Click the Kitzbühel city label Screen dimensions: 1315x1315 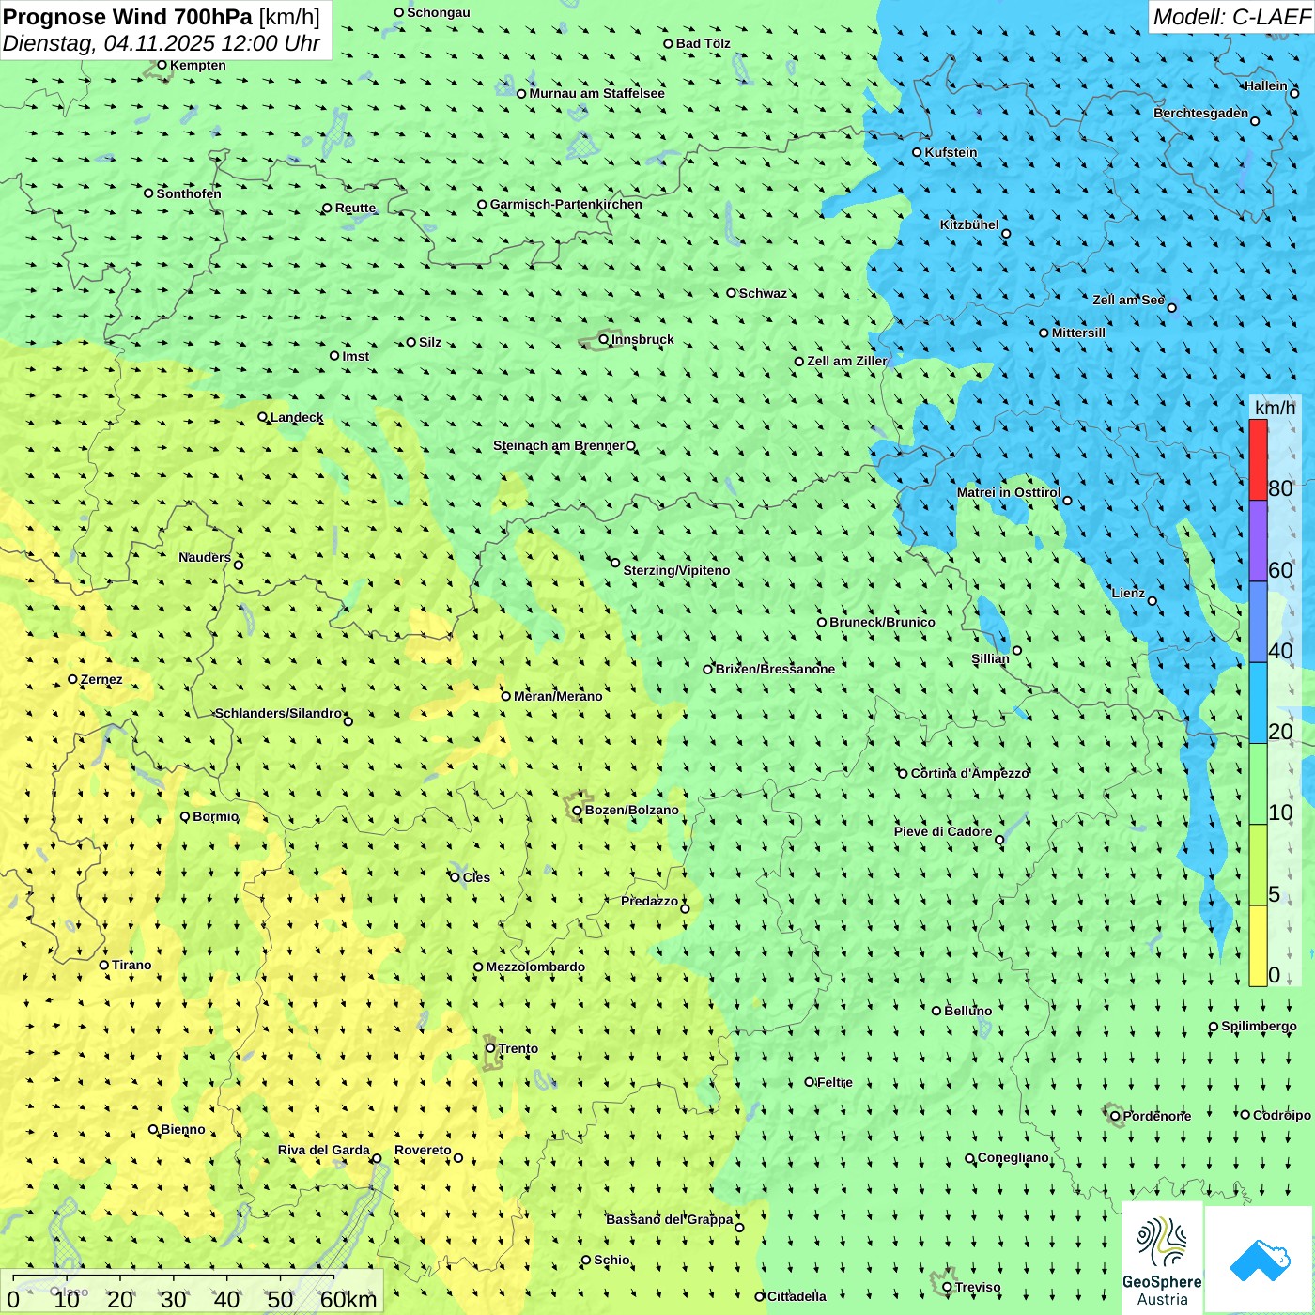click(x=969, y=224)
